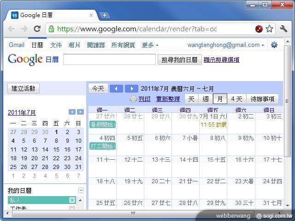This screenshot has height=221, width=295.
Task: Go to previous month in main calendar
Action: click(x=116, y=88)
